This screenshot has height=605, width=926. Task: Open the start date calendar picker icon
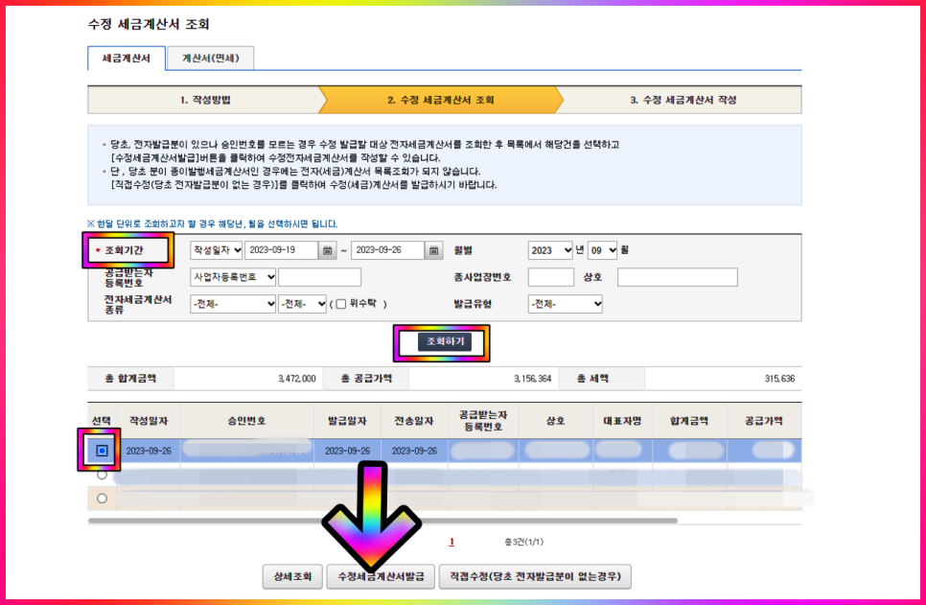[x=327, y=250]
